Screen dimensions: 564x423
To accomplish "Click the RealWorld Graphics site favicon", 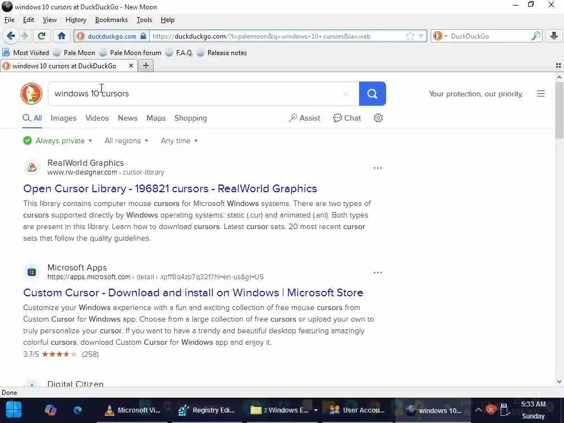I will pyautogui.click(x=31, y=167).
